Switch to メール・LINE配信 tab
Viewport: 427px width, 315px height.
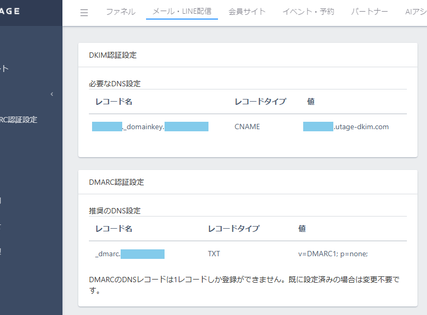(x=181, y=12)
